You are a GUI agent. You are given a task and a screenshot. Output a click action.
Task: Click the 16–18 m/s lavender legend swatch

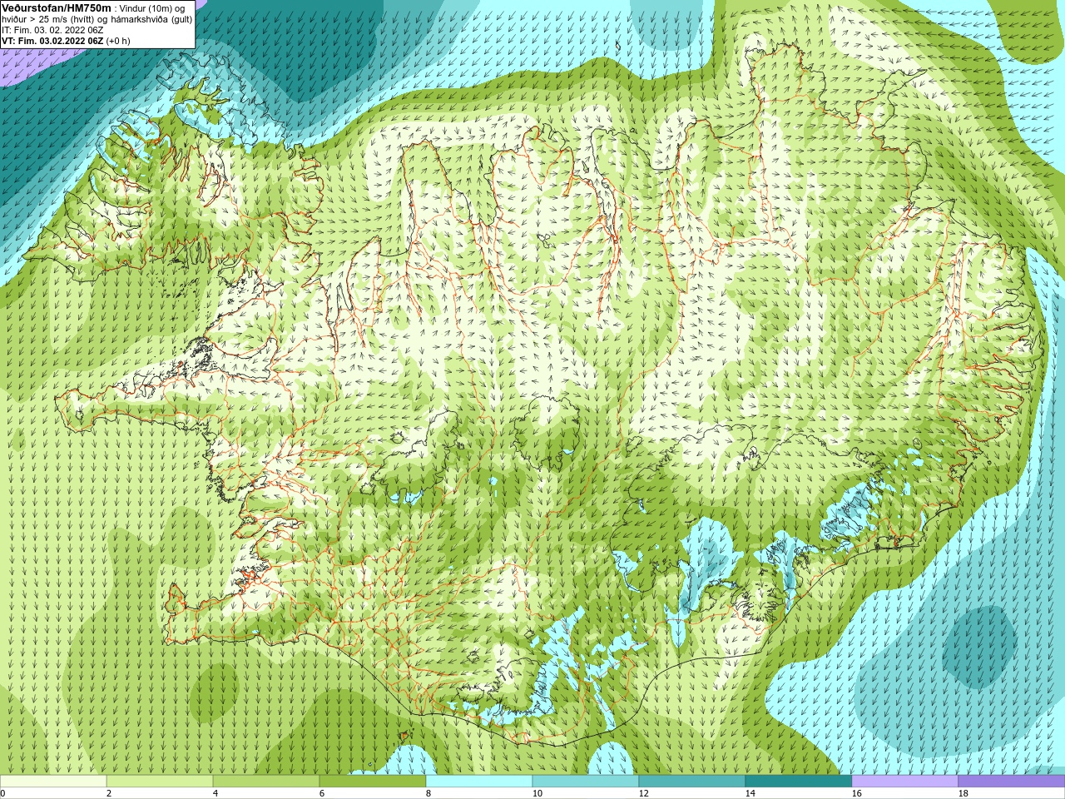tap(905, 782)
